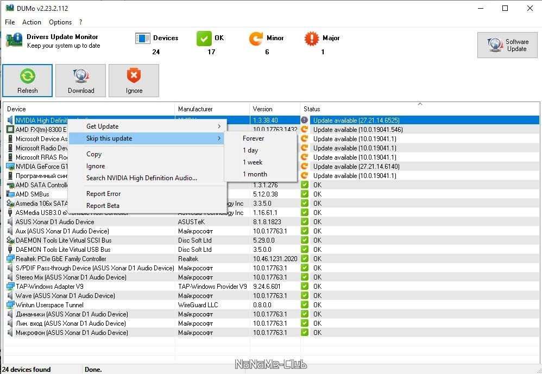Select Ignore in the context menu
This screenshot has width=542, height=374.
click(148, 166)
